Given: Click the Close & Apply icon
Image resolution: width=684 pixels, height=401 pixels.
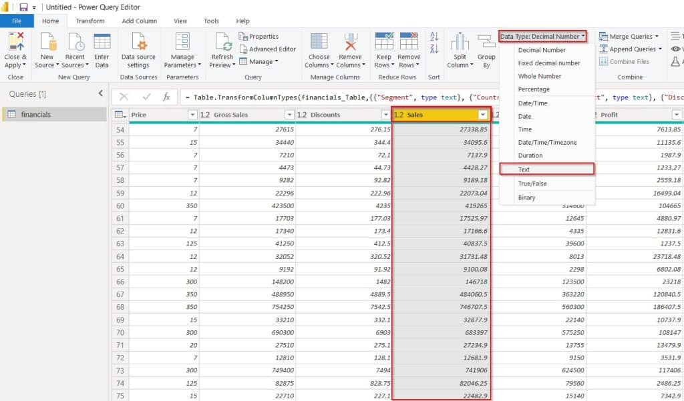Looking at the screenshot, I should 16,42.
